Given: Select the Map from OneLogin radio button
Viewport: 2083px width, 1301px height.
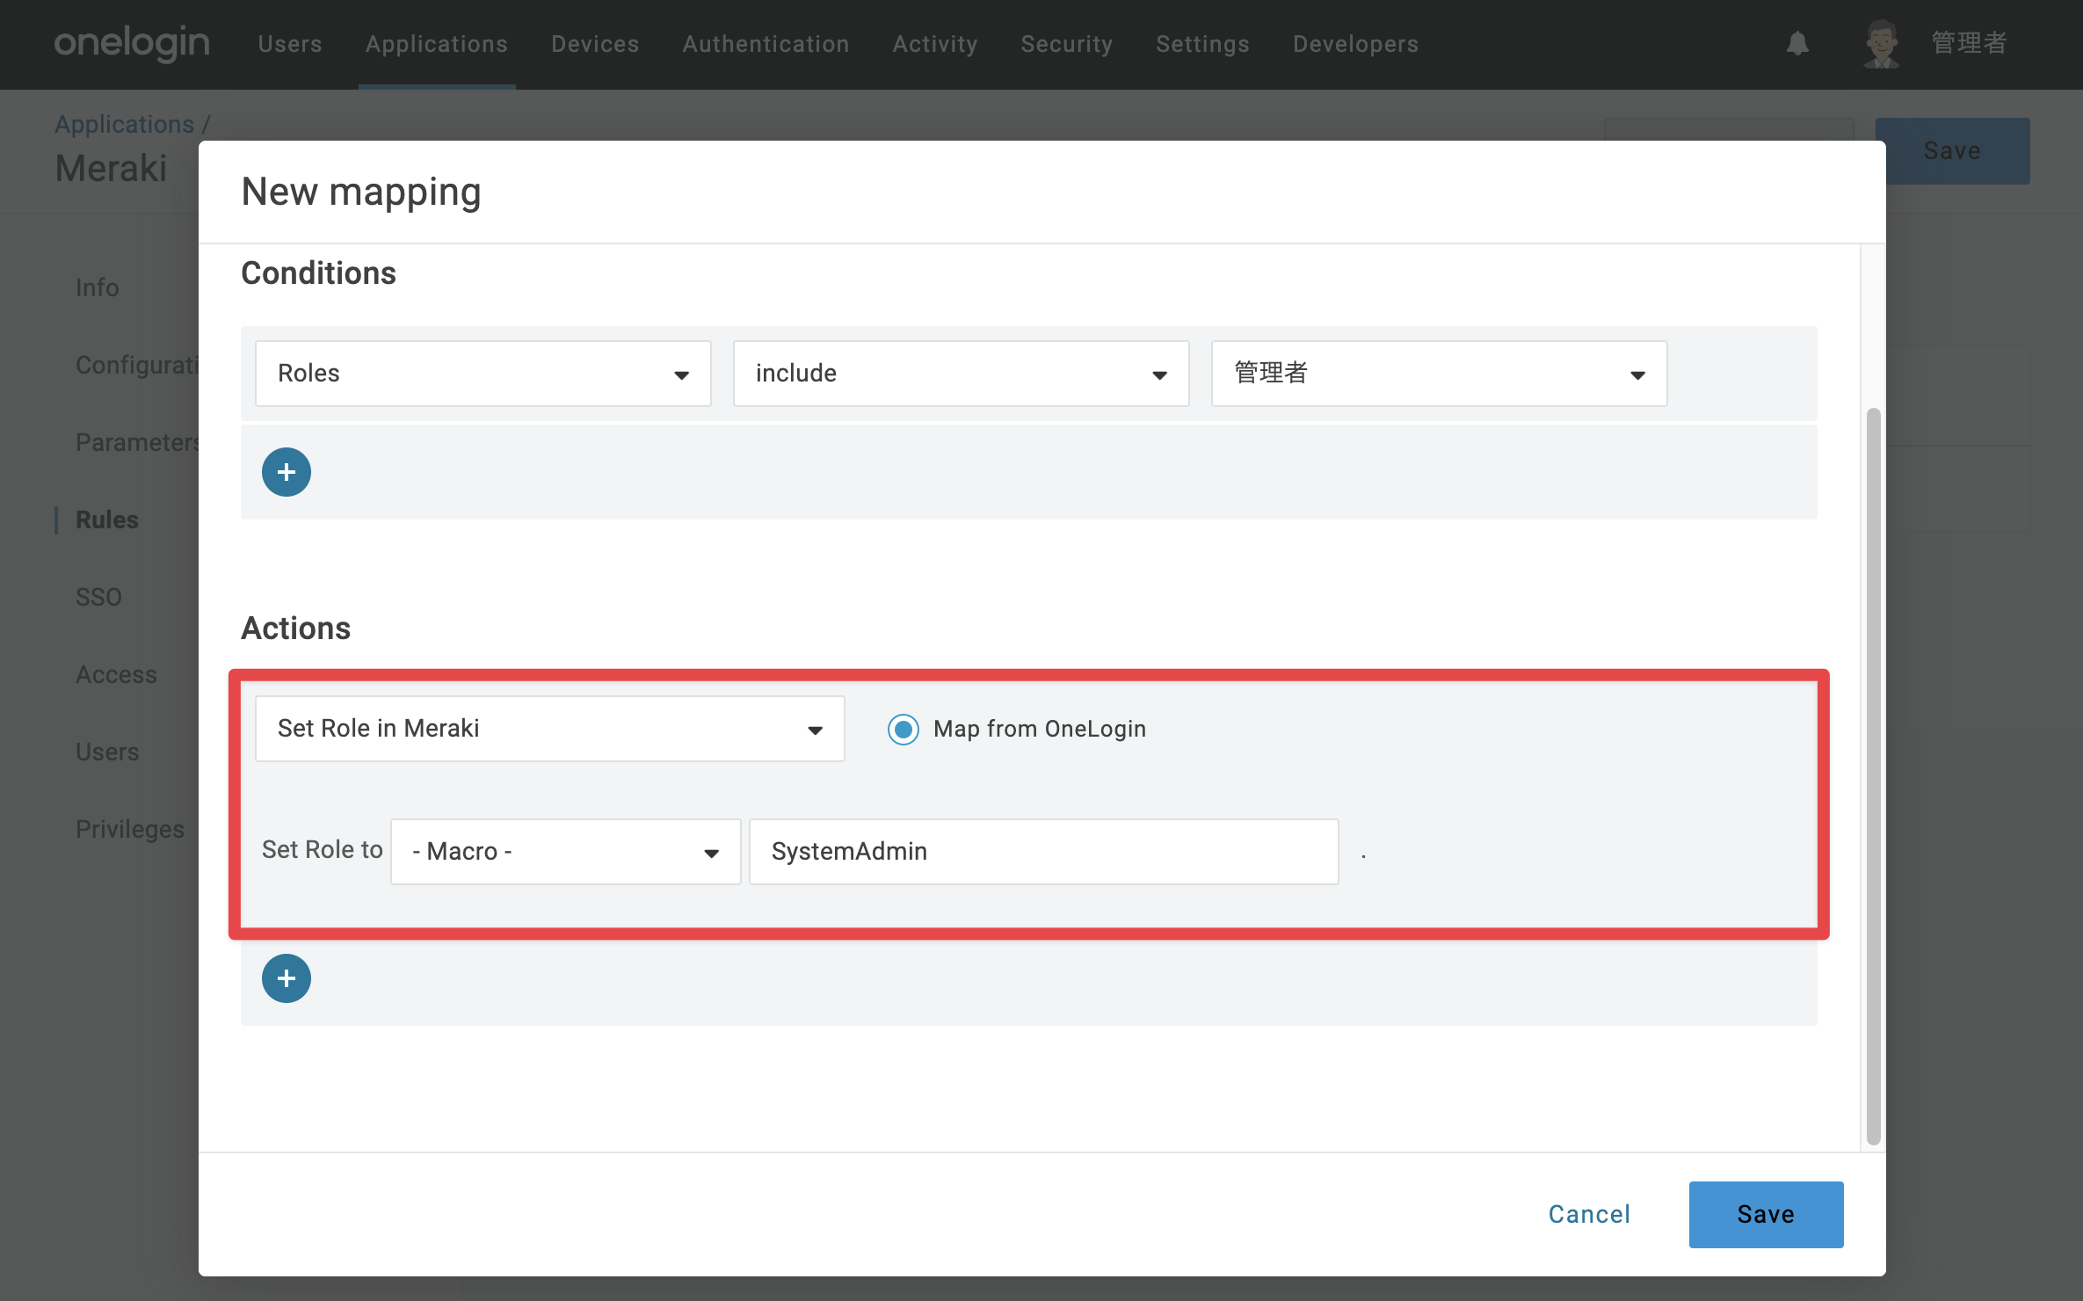Looking at the screenshot, I should coord(904,729).
